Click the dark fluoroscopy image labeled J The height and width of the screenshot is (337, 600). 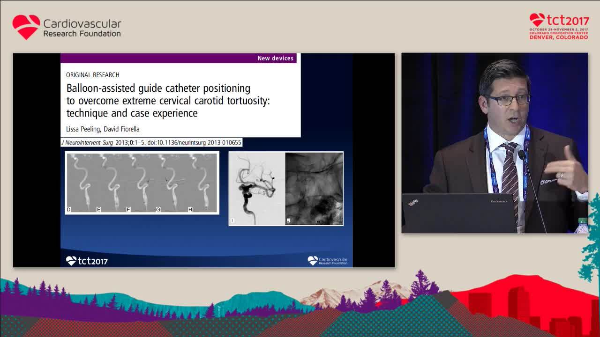coord(314,188)
